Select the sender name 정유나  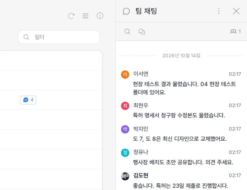coord(141,152)
